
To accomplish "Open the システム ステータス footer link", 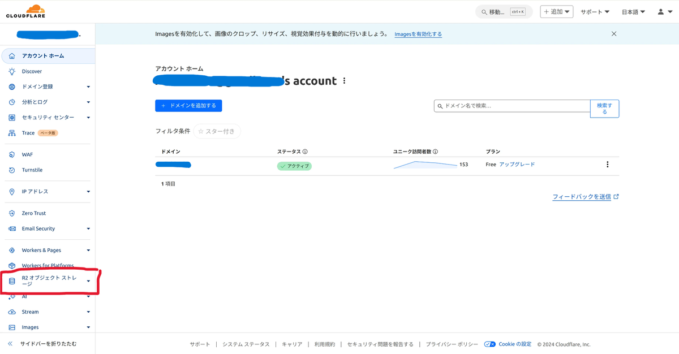I will pyautogui.click(x=246, y=344).
